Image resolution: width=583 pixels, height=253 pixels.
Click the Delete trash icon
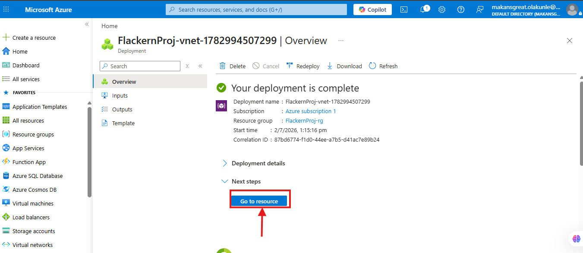coord(223,66)
